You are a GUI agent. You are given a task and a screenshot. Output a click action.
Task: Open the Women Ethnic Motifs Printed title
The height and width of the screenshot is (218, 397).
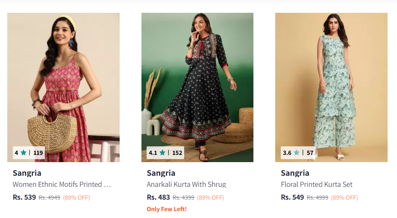click(x=62, y=185)
